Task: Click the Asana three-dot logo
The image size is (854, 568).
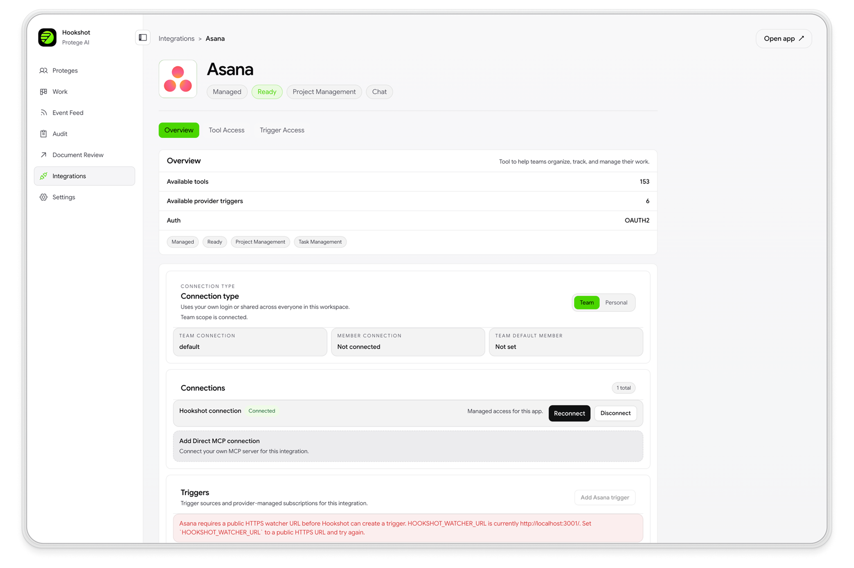Action: (177, 79)
